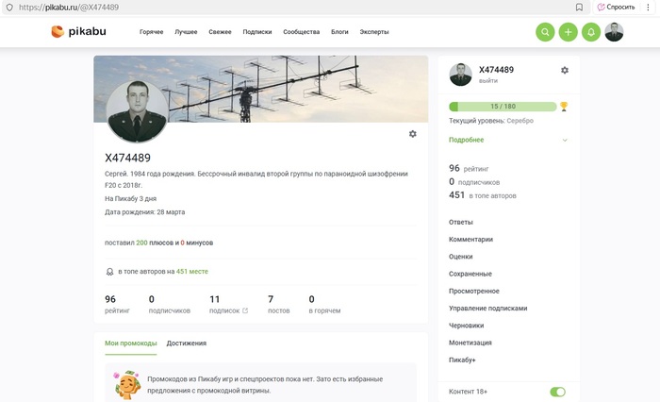Click the green plus add-post icon
Image resolution: width=660 pixels, height=402 pixels.
tap(569, 32)
